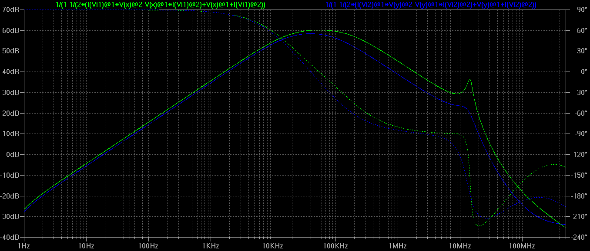590x251 pixels.
Task: Select the -20dB tick label
Action: click(x=10, y=196)
